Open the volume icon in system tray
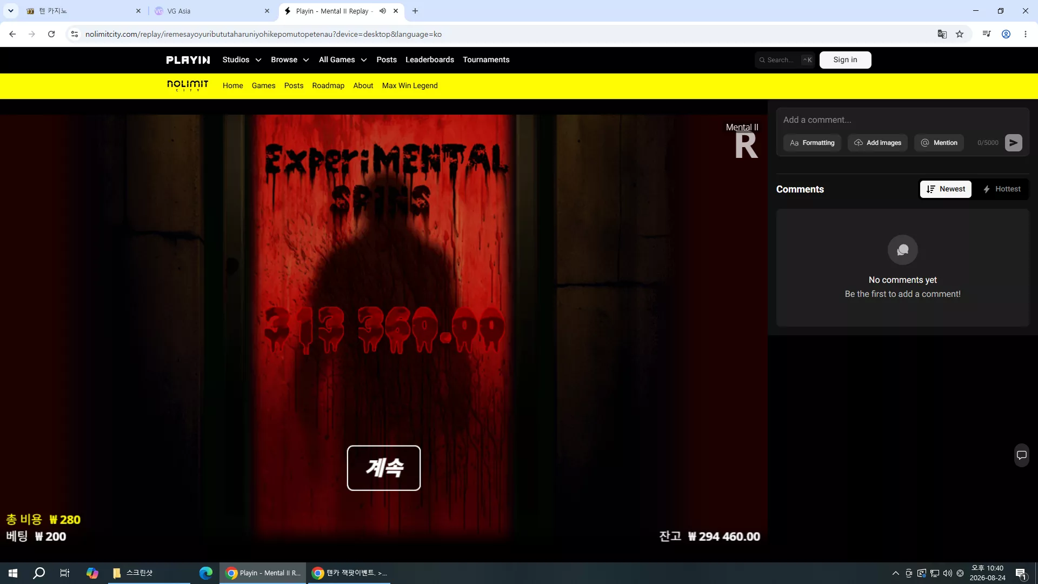 (948, 573)
